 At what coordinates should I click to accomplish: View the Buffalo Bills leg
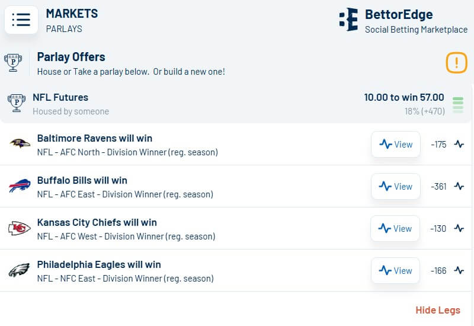click(396, 186)
